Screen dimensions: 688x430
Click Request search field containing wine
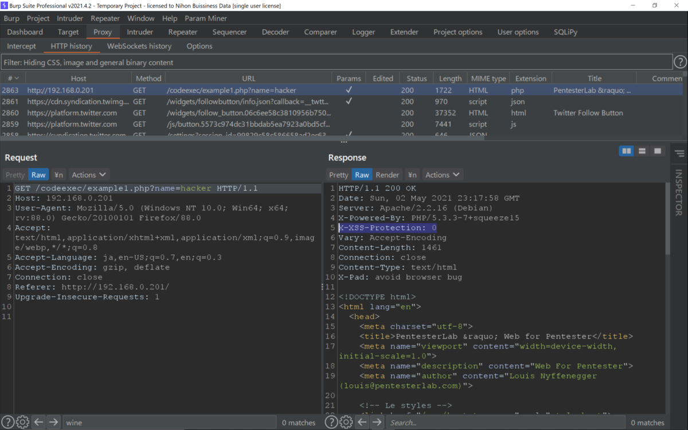click(169, 423)
